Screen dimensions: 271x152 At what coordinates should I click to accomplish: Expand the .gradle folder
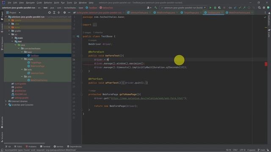pos(9,20)
